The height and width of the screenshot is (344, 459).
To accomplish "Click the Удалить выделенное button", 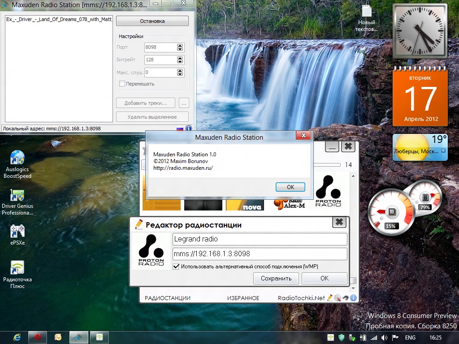I will (x=152, y=117).
